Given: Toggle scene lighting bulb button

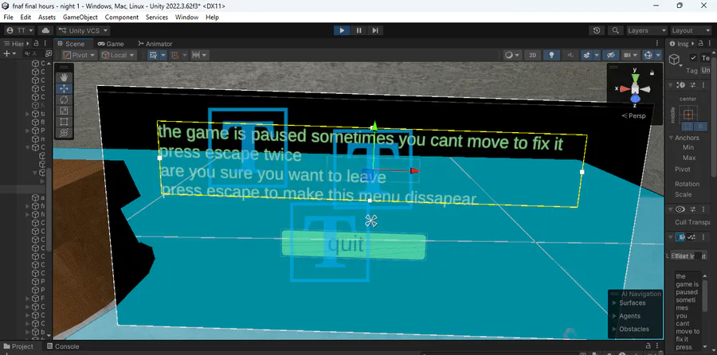Looking at the screenshot, I should click(551, 55).
